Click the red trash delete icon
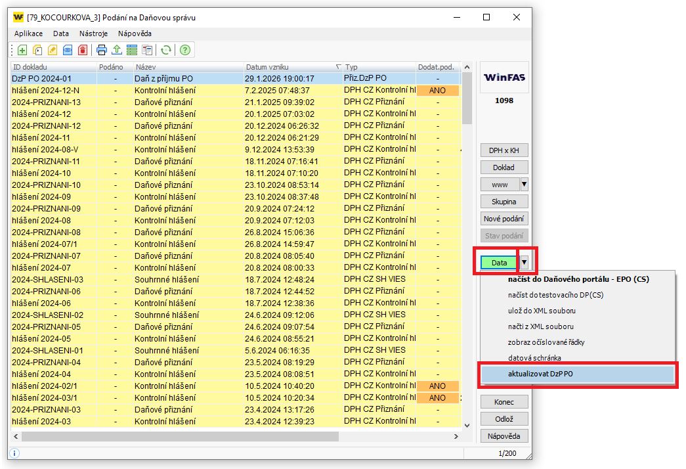The height and width of the screenshot is (469, 686). (83, 50)
